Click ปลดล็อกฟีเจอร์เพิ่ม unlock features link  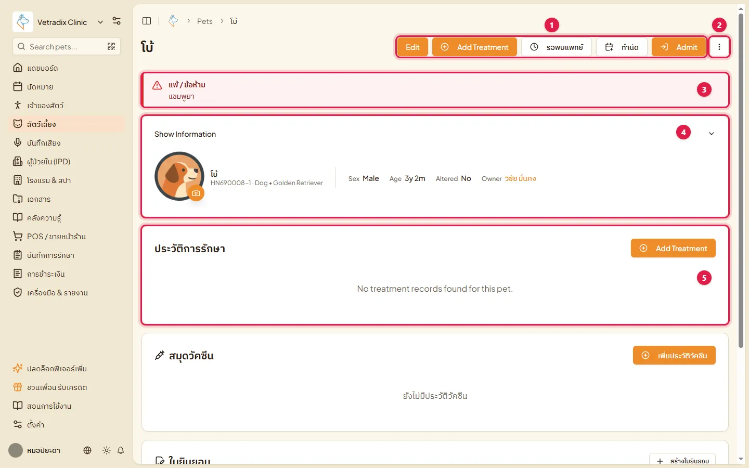tap(68, 369)
